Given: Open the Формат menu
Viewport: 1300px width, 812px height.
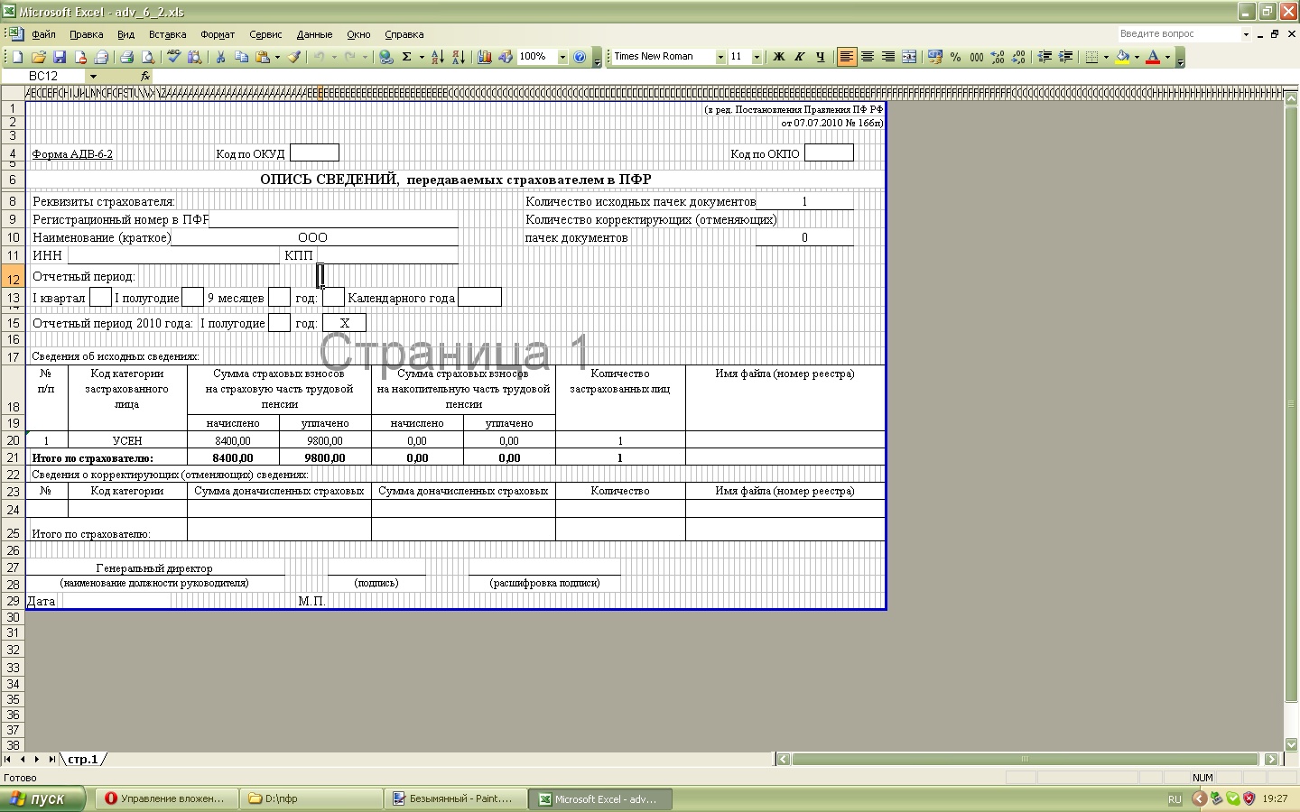Looking at the screenshot, I should [218, 34].
